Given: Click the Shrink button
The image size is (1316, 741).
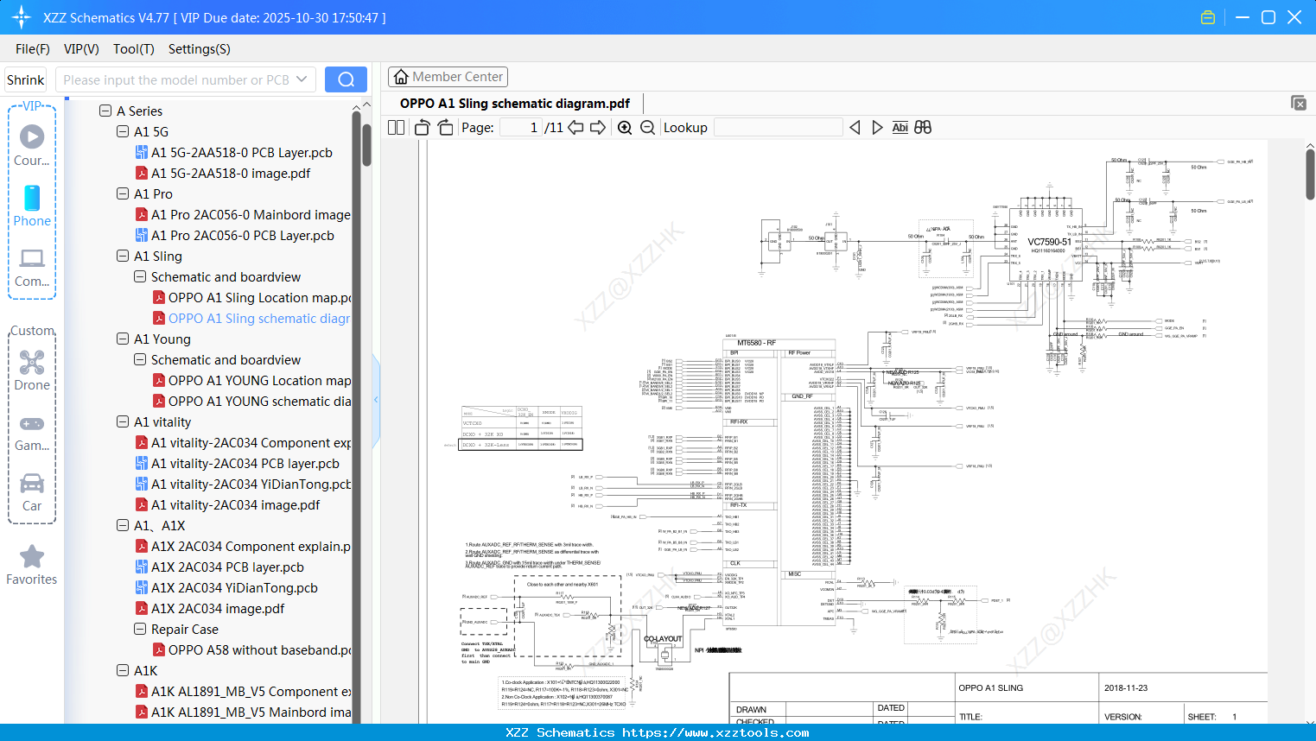Looking at the screenshot, I should [x=26, y=79].
